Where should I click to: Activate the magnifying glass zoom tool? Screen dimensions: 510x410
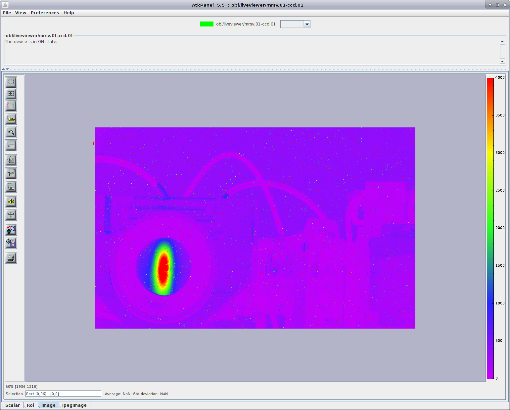coord(11,132)
